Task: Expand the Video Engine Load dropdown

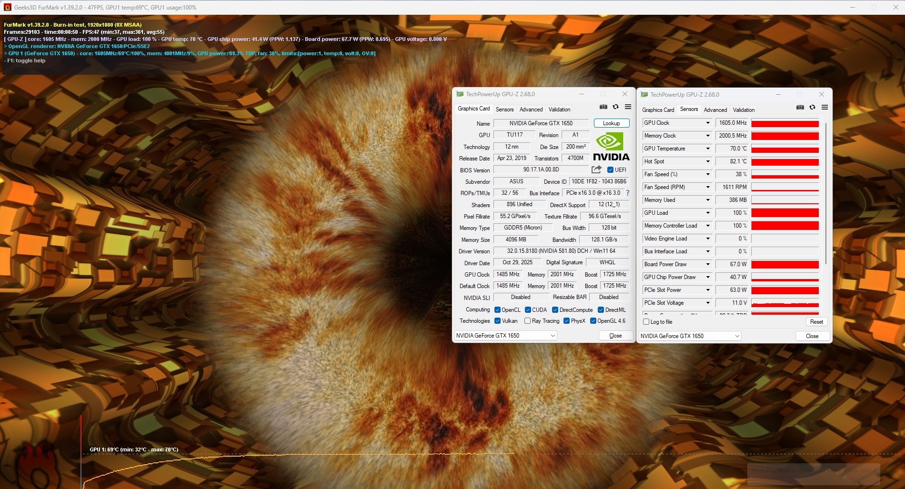Action: click(708, 239)
